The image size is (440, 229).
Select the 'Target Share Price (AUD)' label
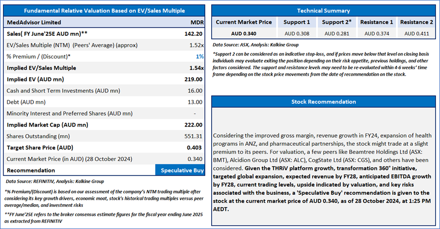tap(40, 147)
